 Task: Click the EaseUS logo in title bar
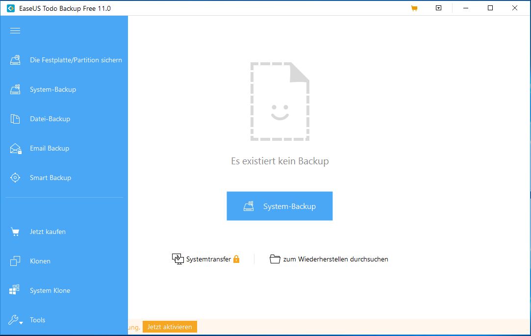11,8
